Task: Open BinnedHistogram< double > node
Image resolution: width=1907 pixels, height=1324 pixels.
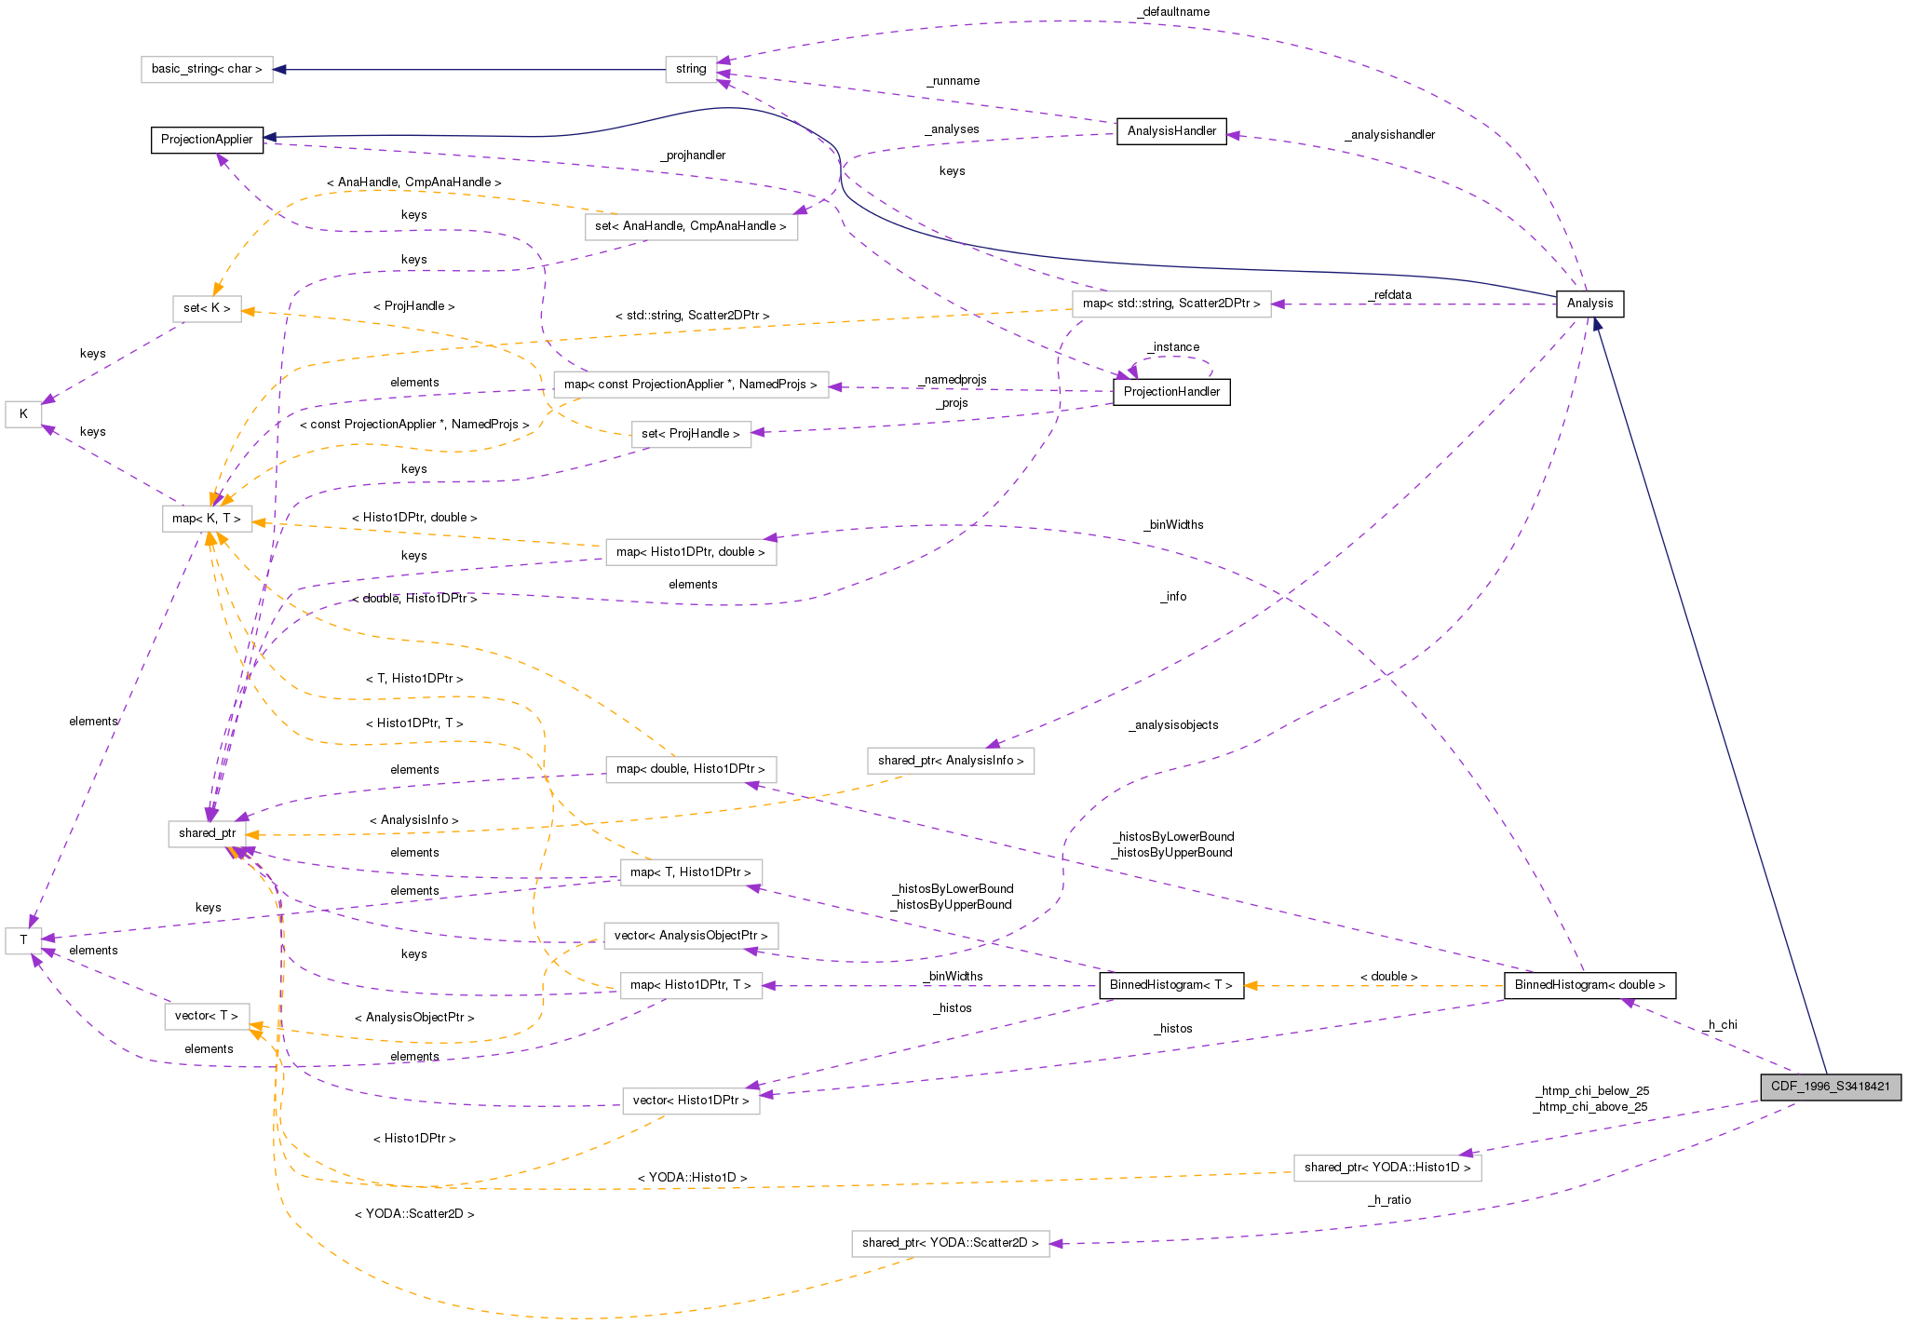Action: [x=1589, y=985]
